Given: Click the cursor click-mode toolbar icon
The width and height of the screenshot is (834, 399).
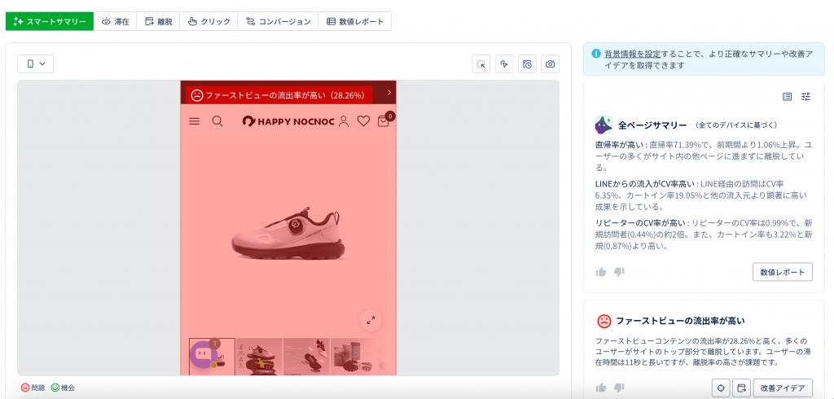Looking at the screenshot, I should [x=504, y=64].
